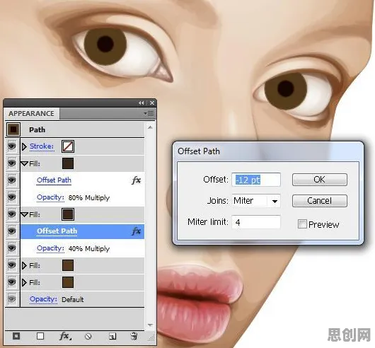This screenshot has width=375, height=348.
Task: Click Add New Fill icon at panel bottom
Action: 40,336
